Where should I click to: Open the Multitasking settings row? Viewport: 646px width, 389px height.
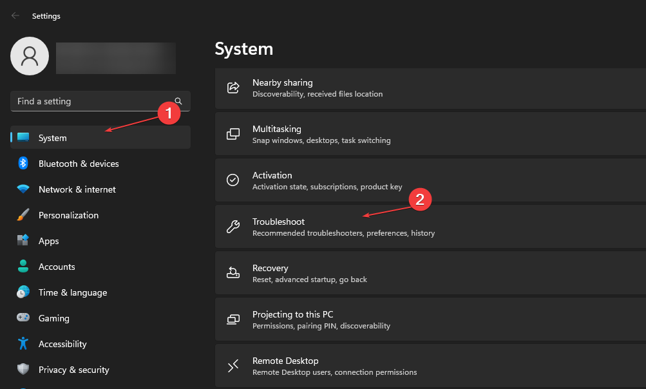pyautogui.click(x=425, y=134)
